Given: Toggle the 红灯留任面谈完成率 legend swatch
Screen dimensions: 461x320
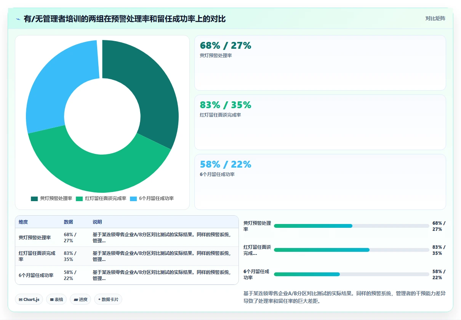Looking at the screenshot, I should coord(79,198).
